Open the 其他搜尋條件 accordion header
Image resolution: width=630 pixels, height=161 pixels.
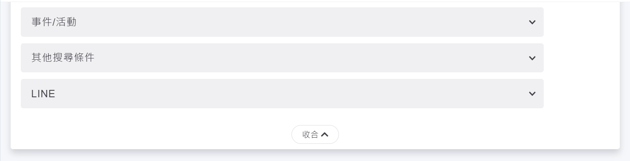coord(282,58)
